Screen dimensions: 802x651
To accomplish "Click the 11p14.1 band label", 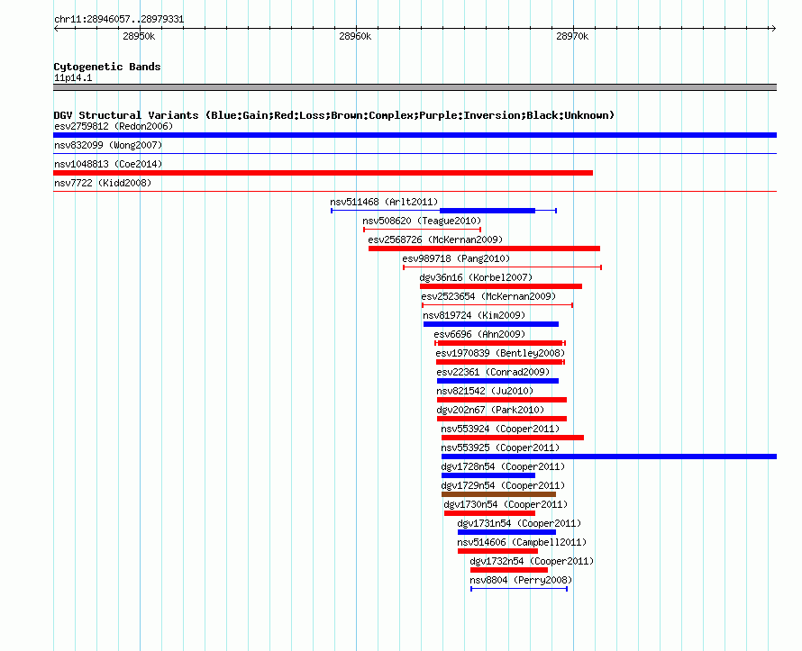I will point(73,77).
